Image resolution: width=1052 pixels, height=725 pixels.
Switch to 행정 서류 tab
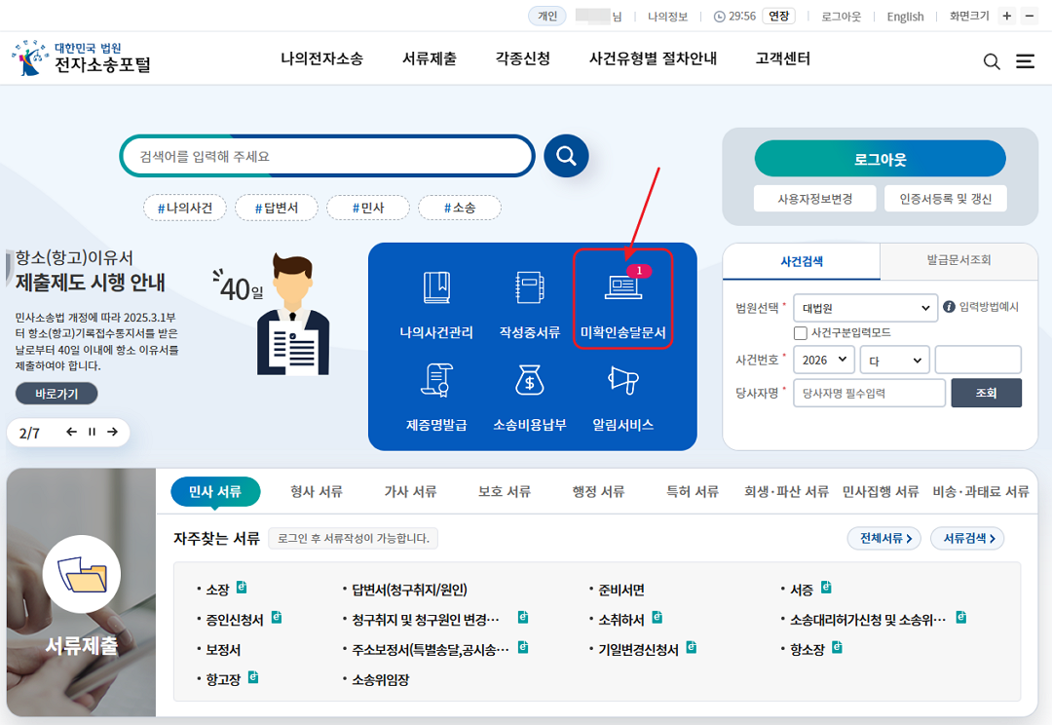pos(598,491)
